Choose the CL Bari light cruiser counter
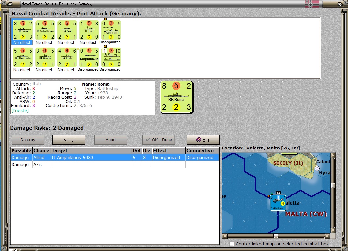 click(89, 30)
